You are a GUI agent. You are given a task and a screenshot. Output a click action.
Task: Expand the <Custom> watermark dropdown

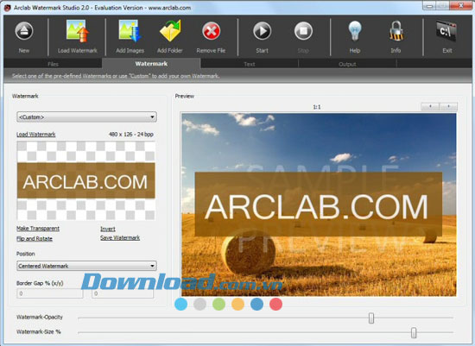[86, 116]
